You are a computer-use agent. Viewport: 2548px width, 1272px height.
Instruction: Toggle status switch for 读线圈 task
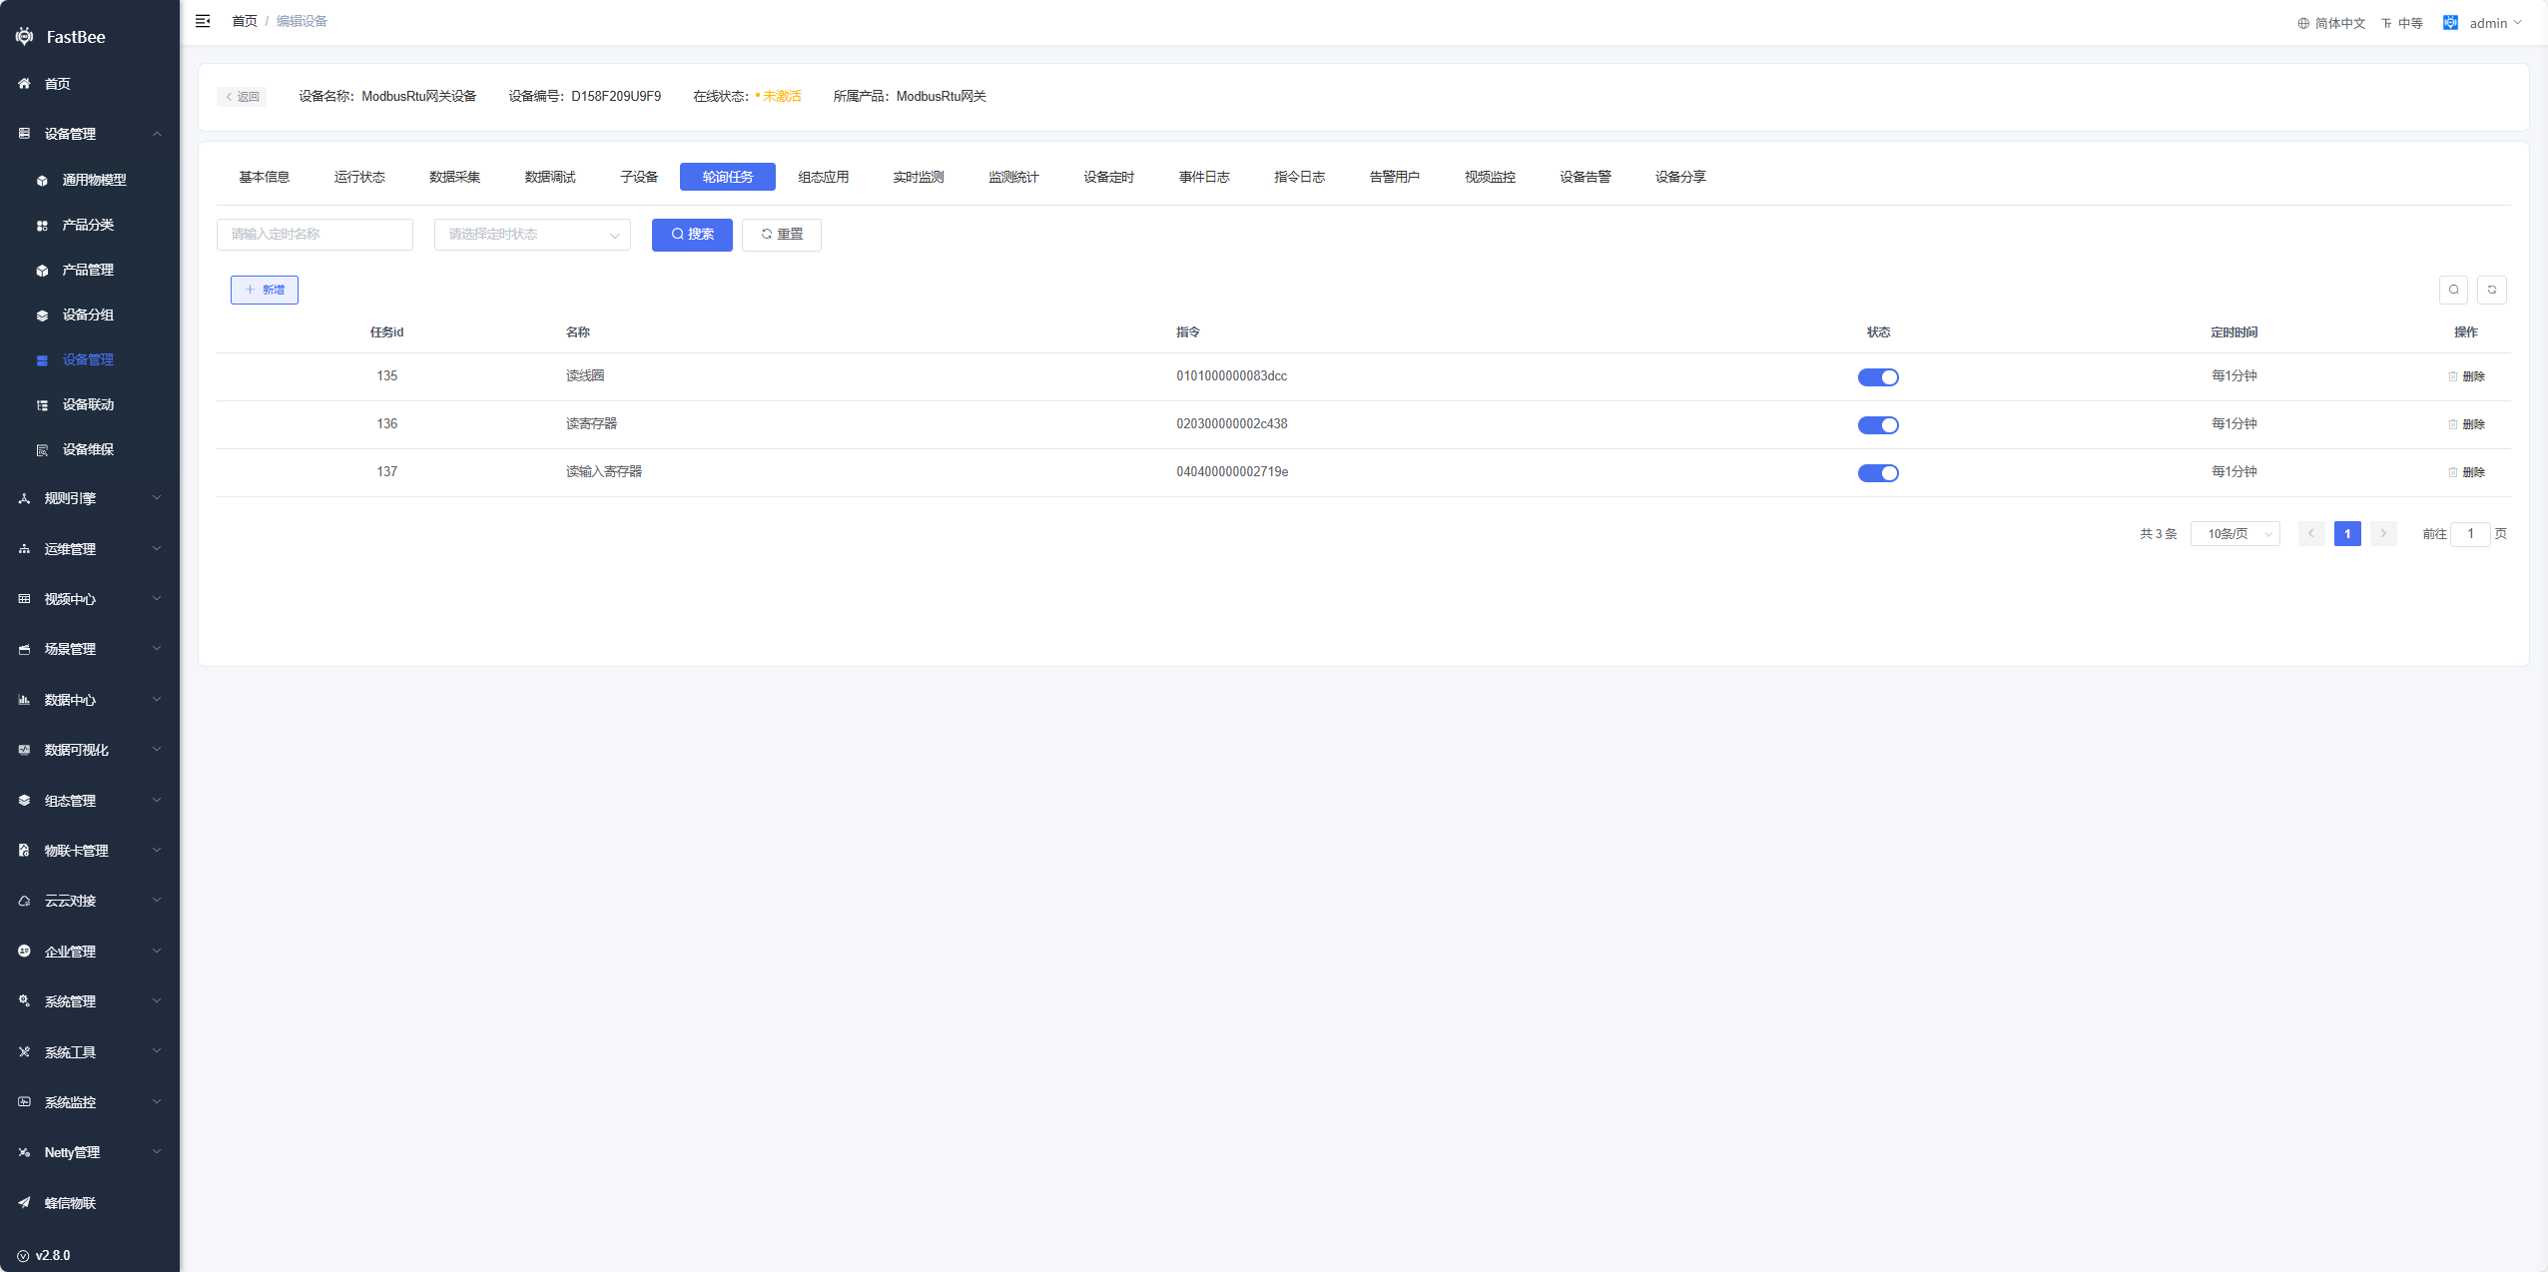(1877, 377)
